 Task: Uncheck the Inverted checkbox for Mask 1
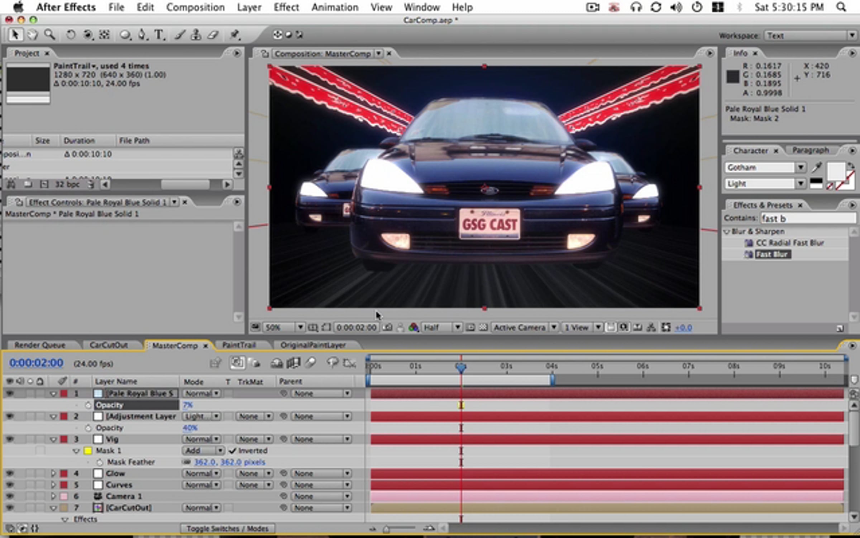pyautogui.click(x=233, y=450)
